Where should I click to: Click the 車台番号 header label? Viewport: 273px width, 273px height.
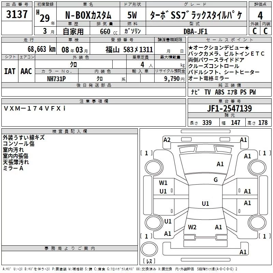229,101
